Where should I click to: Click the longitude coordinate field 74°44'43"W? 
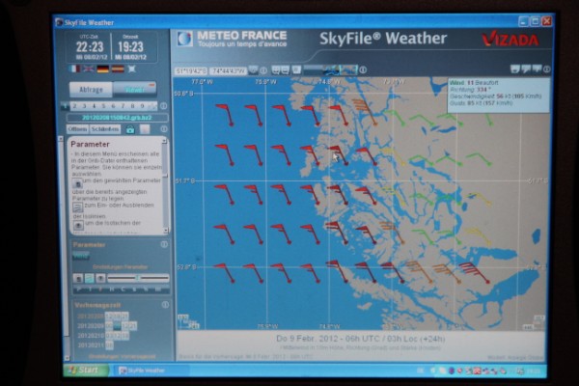point(228,70)
